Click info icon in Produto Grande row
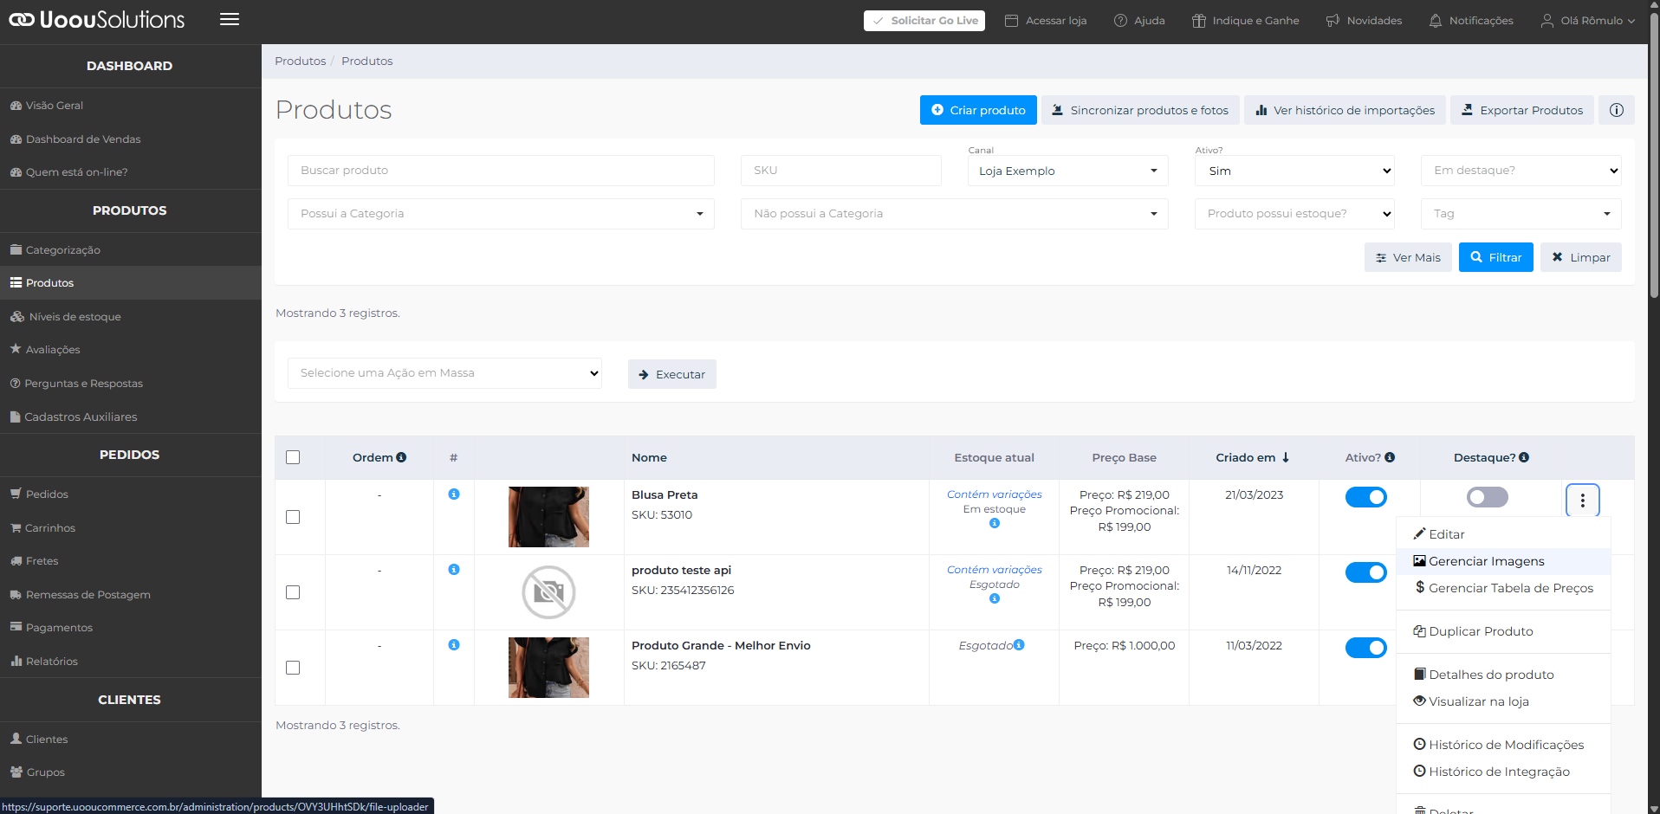Image resolution: width=1660 pixels, height=814 pixels. coord(454,645)
